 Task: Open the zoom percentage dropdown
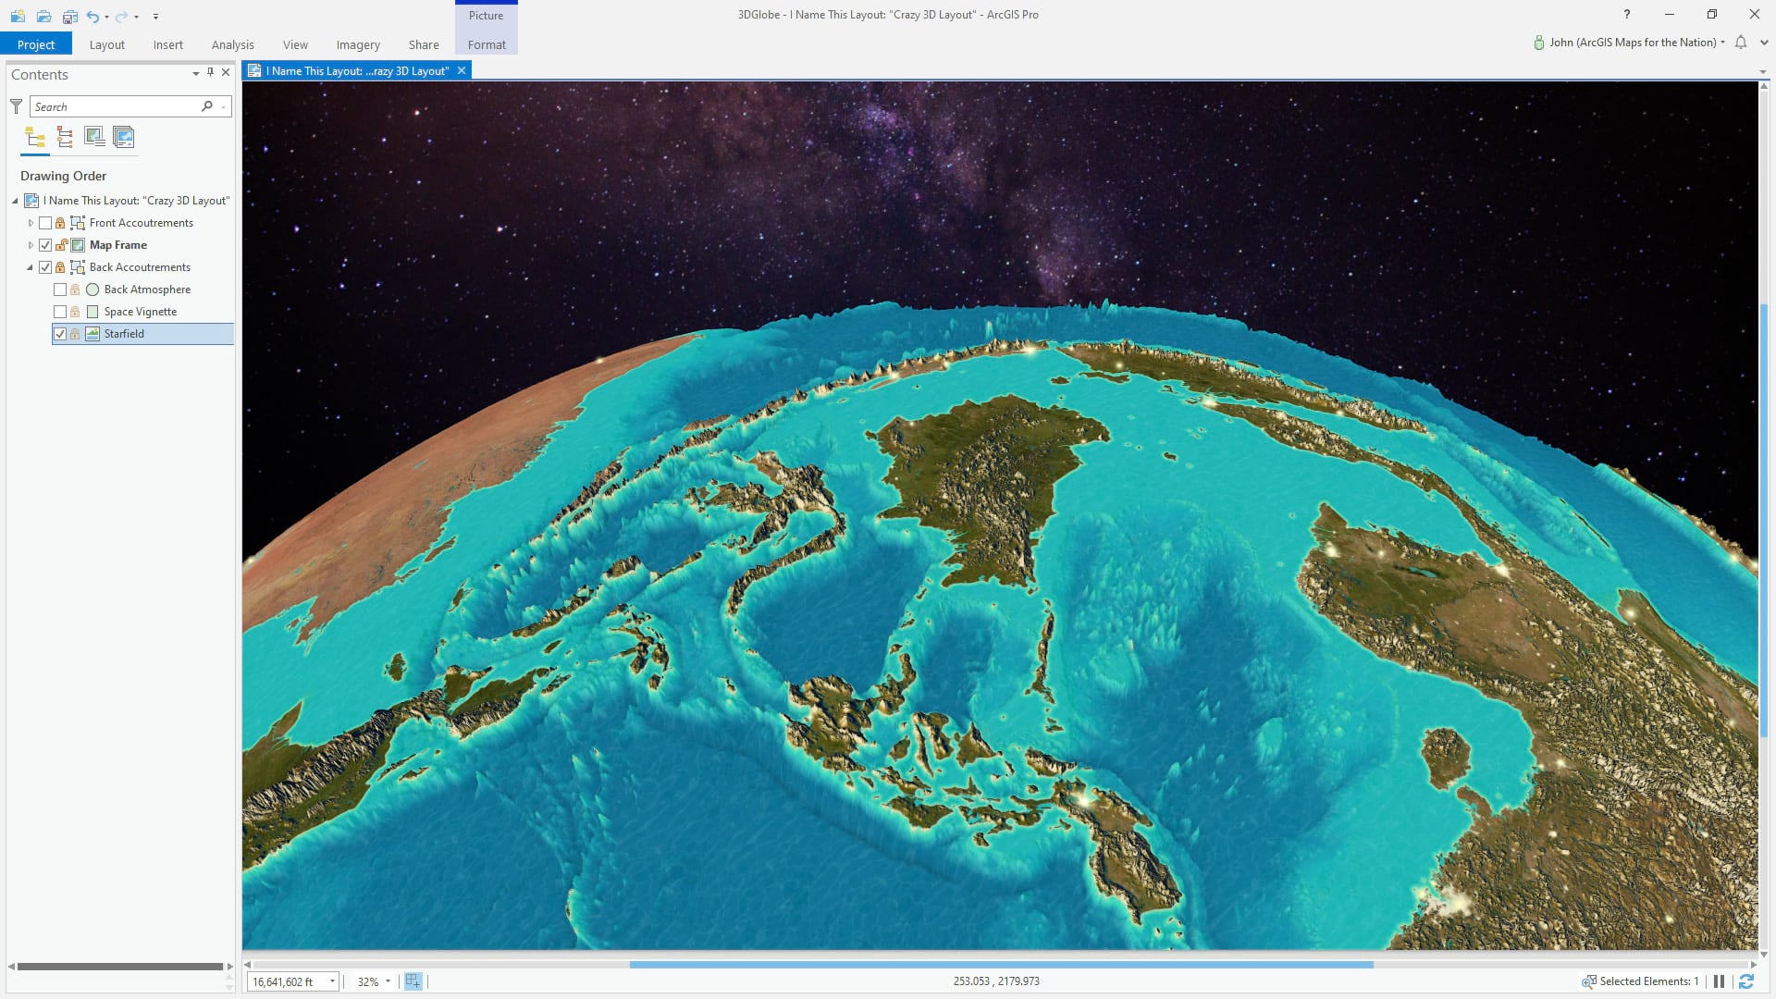388,981
